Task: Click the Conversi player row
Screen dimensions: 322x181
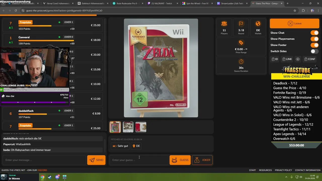Action: 53,40
